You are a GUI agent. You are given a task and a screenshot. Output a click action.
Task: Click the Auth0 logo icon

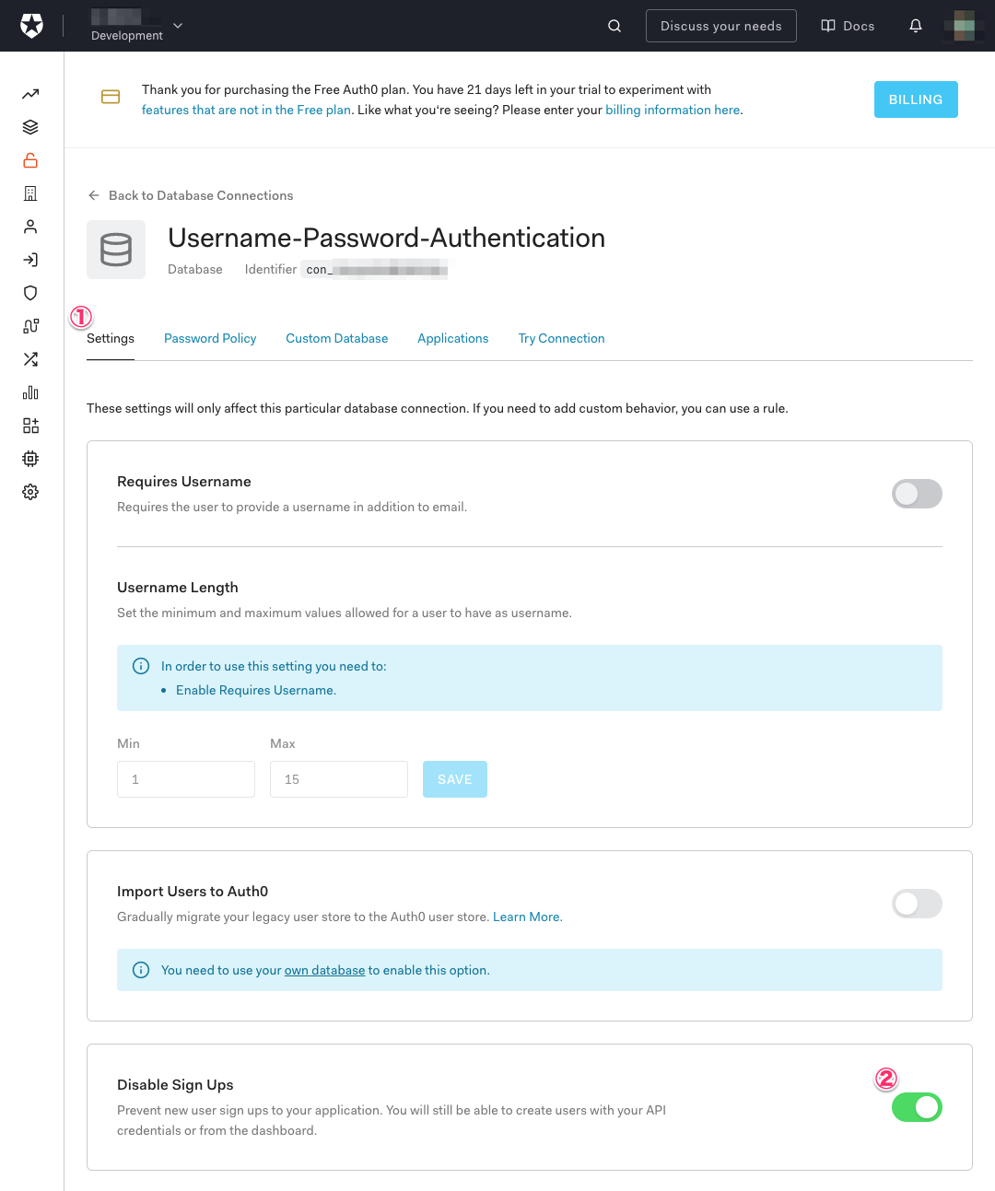(31, 26)
